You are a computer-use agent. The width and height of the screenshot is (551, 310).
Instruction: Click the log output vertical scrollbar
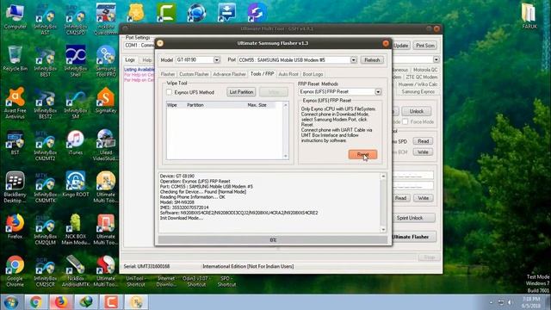(x=383, y=203)
